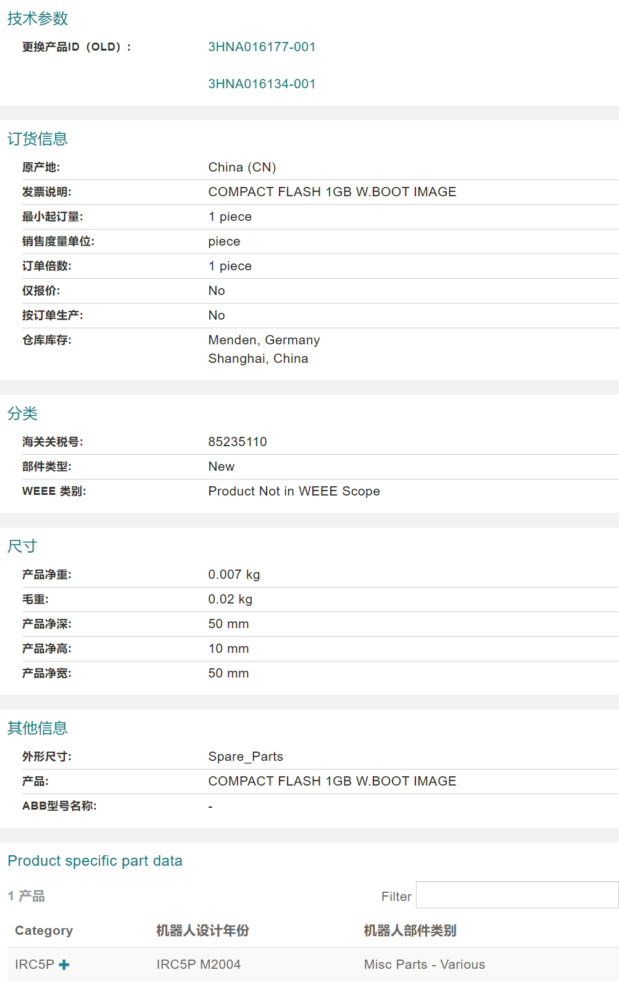Sort by the Category column header
619x983 pixels.
[x=44, y=931]
